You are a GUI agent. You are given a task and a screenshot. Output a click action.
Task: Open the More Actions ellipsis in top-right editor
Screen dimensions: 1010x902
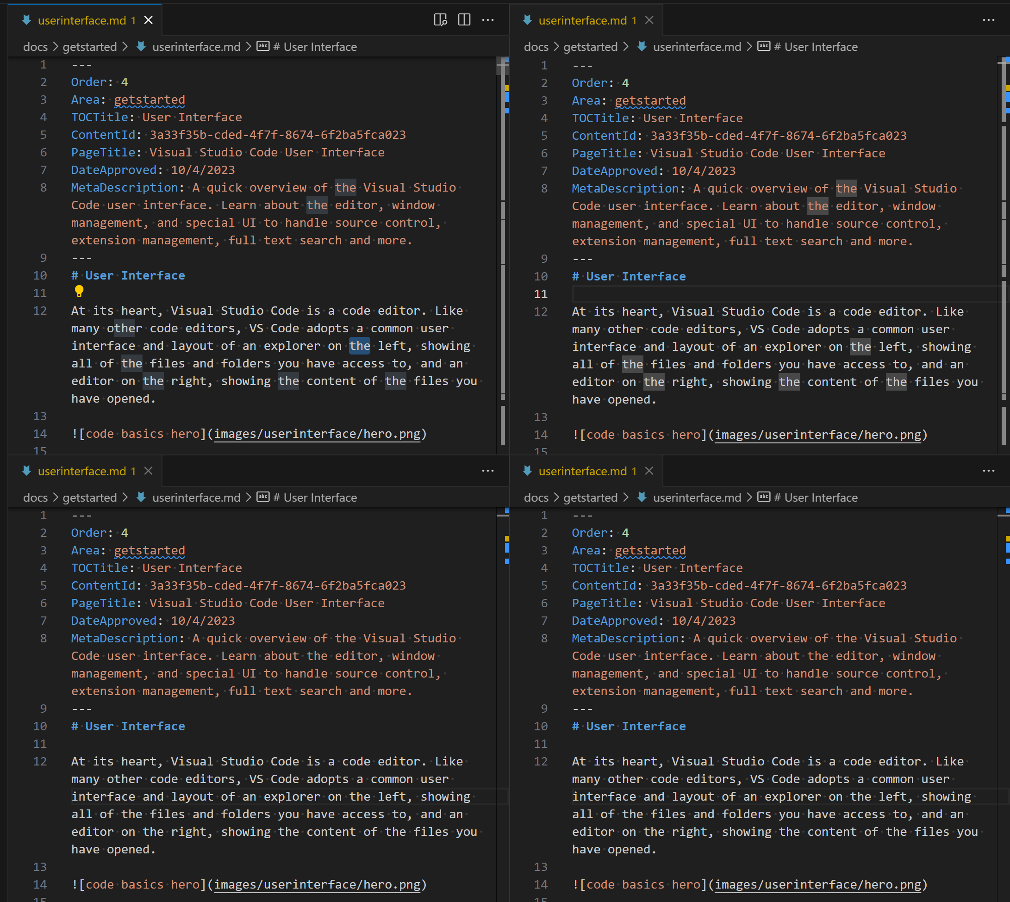[x=989, y=20]
